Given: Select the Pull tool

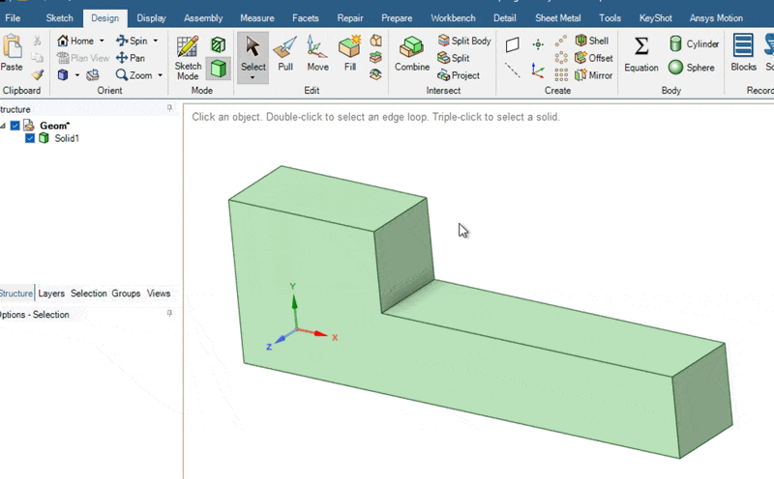Looking at the screenshot, I should coord(284,52).
